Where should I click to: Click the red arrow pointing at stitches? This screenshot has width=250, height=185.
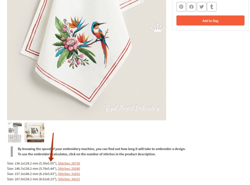(52, 147)
